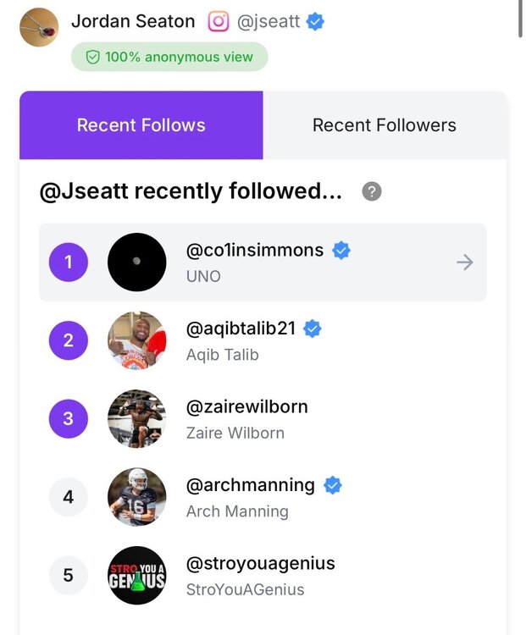Viewport: 526px width, 635px height.
Task: Click the verified badge next to @archmanning
Action: point(333,485)
